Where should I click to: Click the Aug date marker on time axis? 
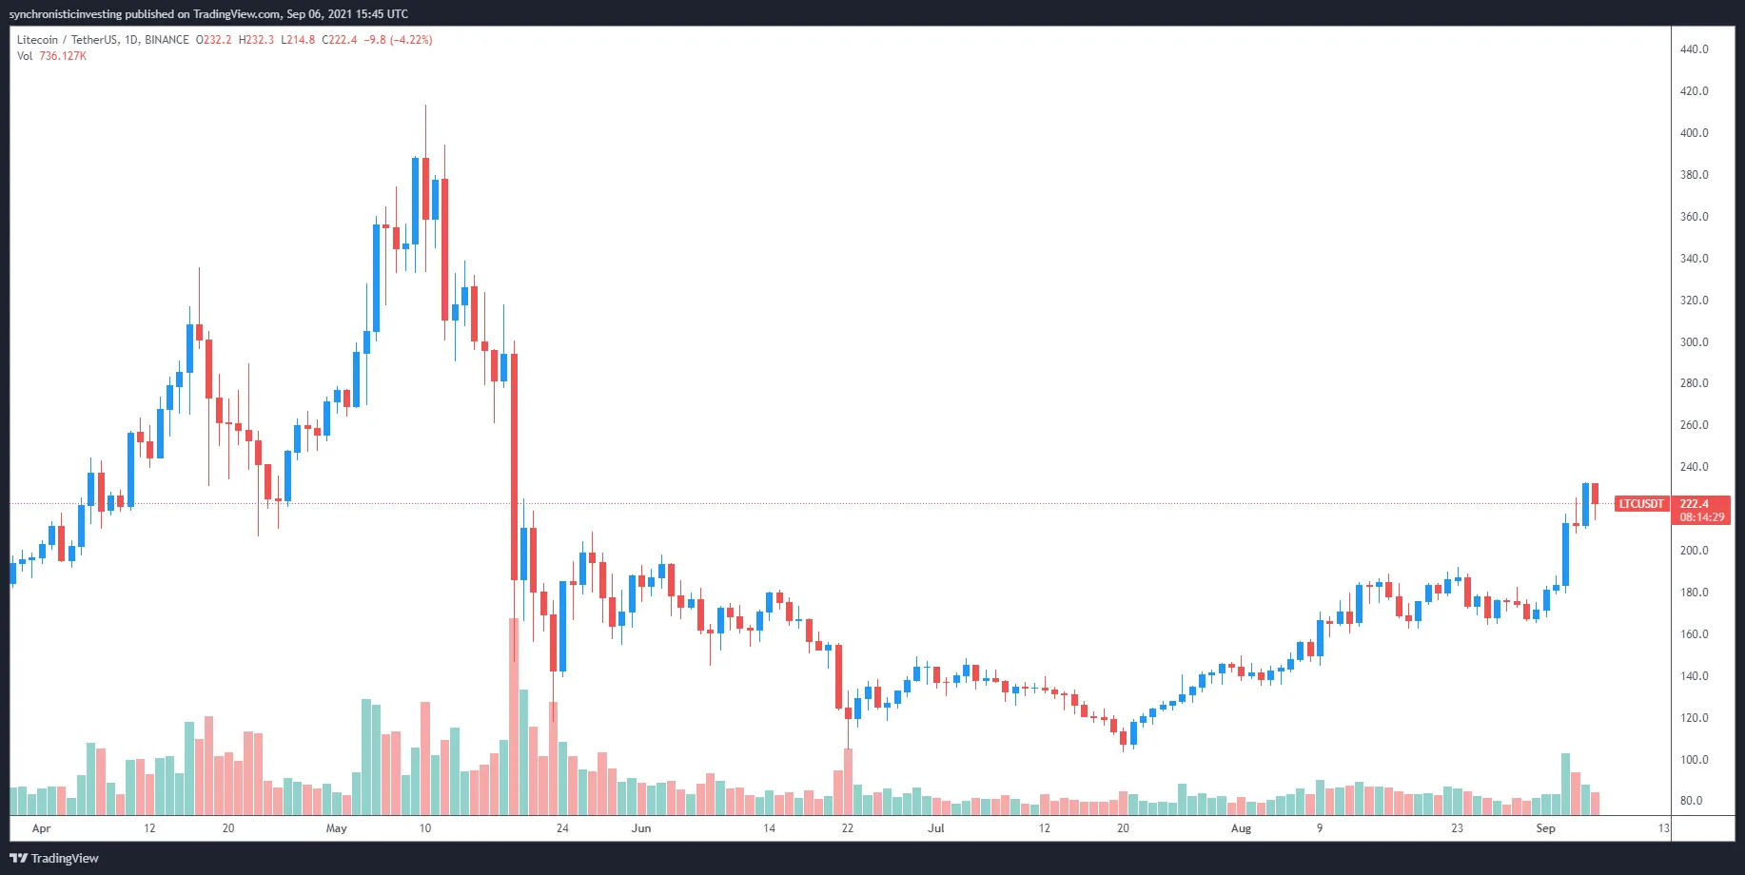[1241, 828]
